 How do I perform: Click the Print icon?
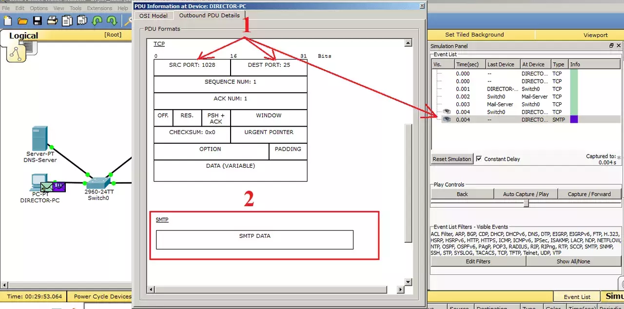[x=52, y=20]
